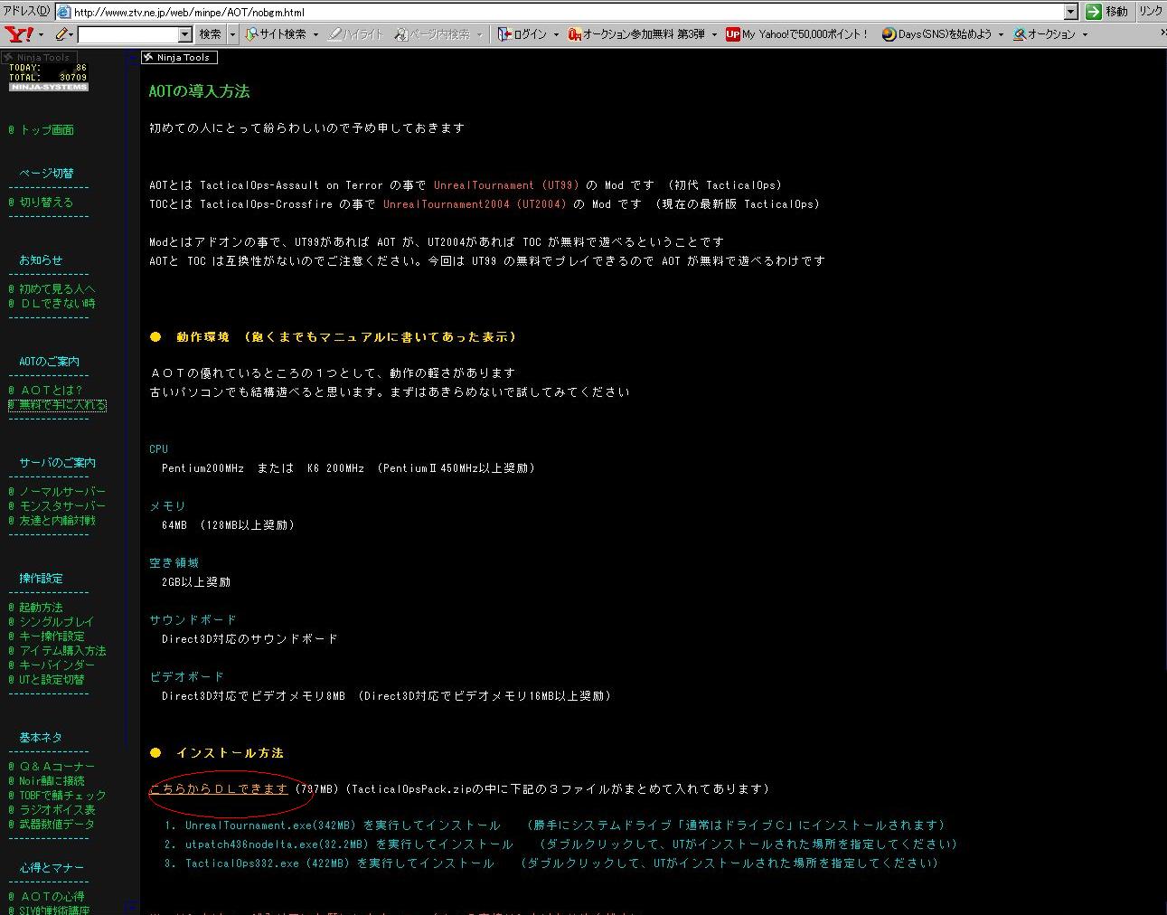Open the こちらからＤＬできます download link
Viewport: 1167px width, 915px height.
[219, 789]
